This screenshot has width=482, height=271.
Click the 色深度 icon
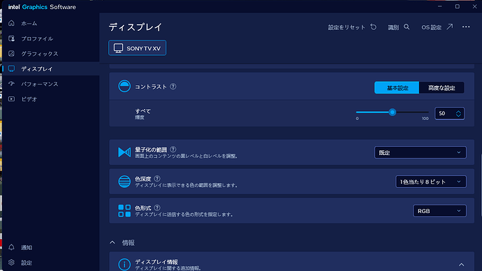(x=124, y=182)
